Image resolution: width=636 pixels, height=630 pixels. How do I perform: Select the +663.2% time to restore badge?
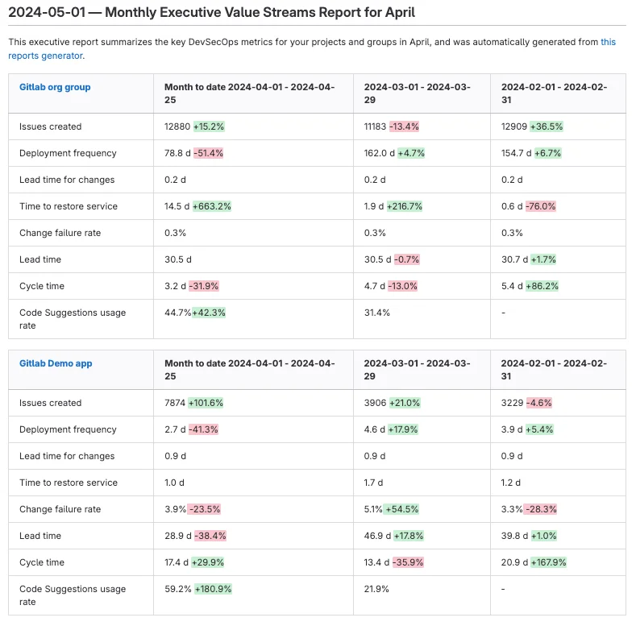(211, 206)
